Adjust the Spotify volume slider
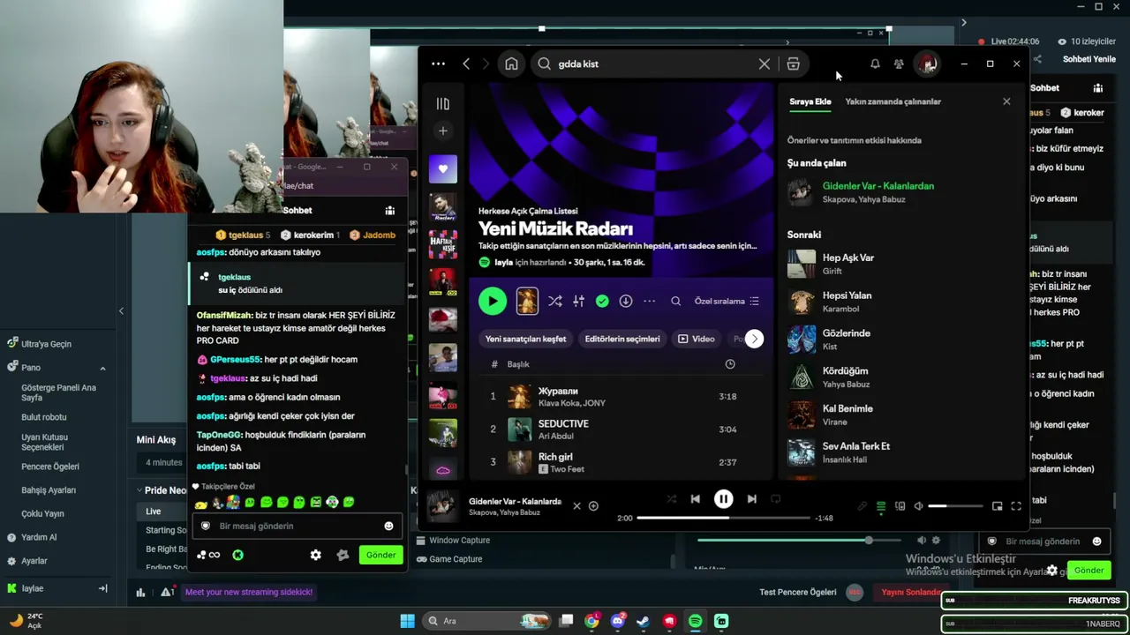The width and height of the screenshot is (1130, 635). tap(954, 506)
